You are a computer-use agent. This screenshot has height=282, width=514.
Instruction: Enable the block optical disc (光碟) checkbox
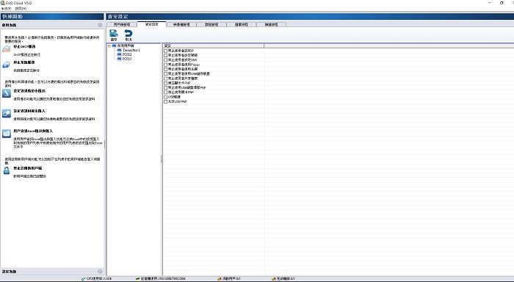coord(165,69)
